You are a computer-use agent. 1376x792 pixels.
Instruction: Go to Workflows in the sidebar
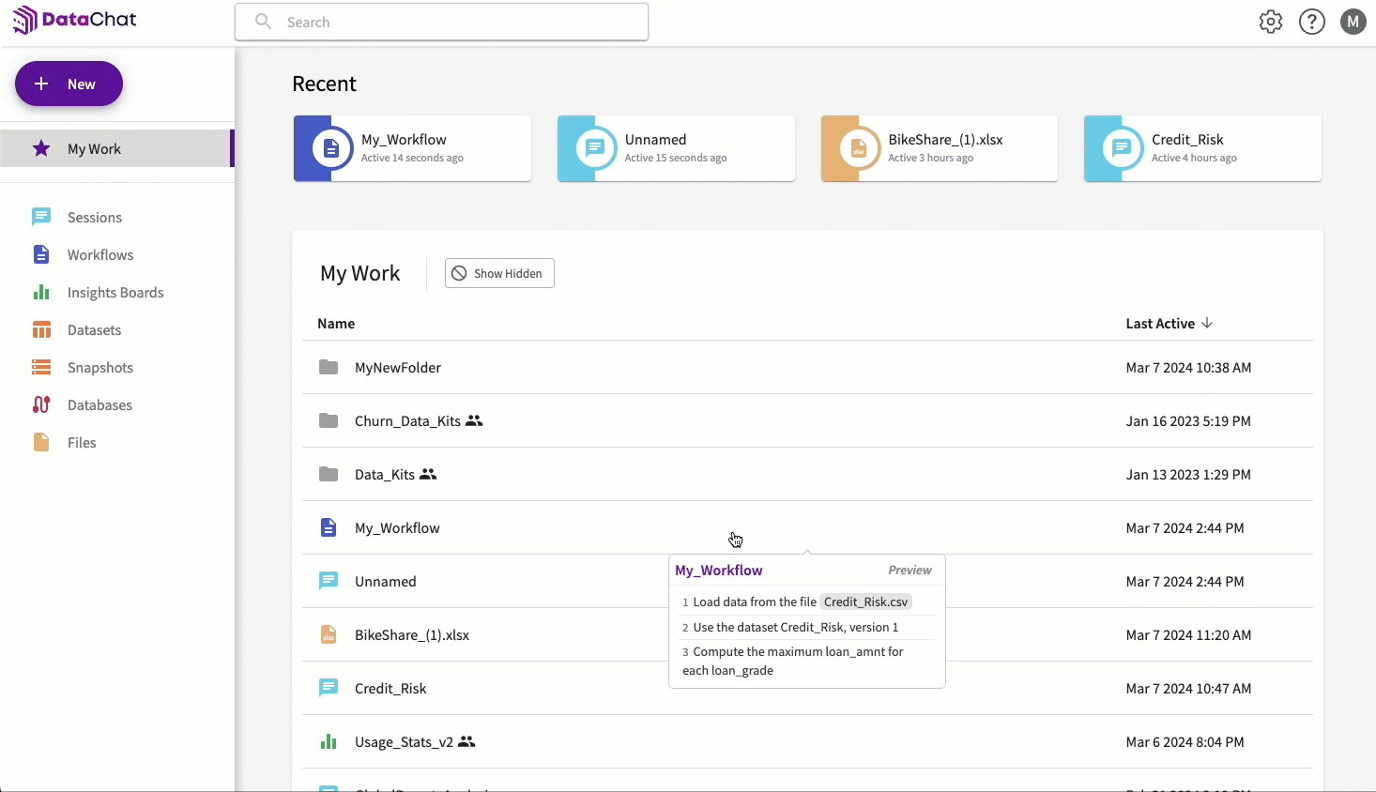tap(100, 254)
